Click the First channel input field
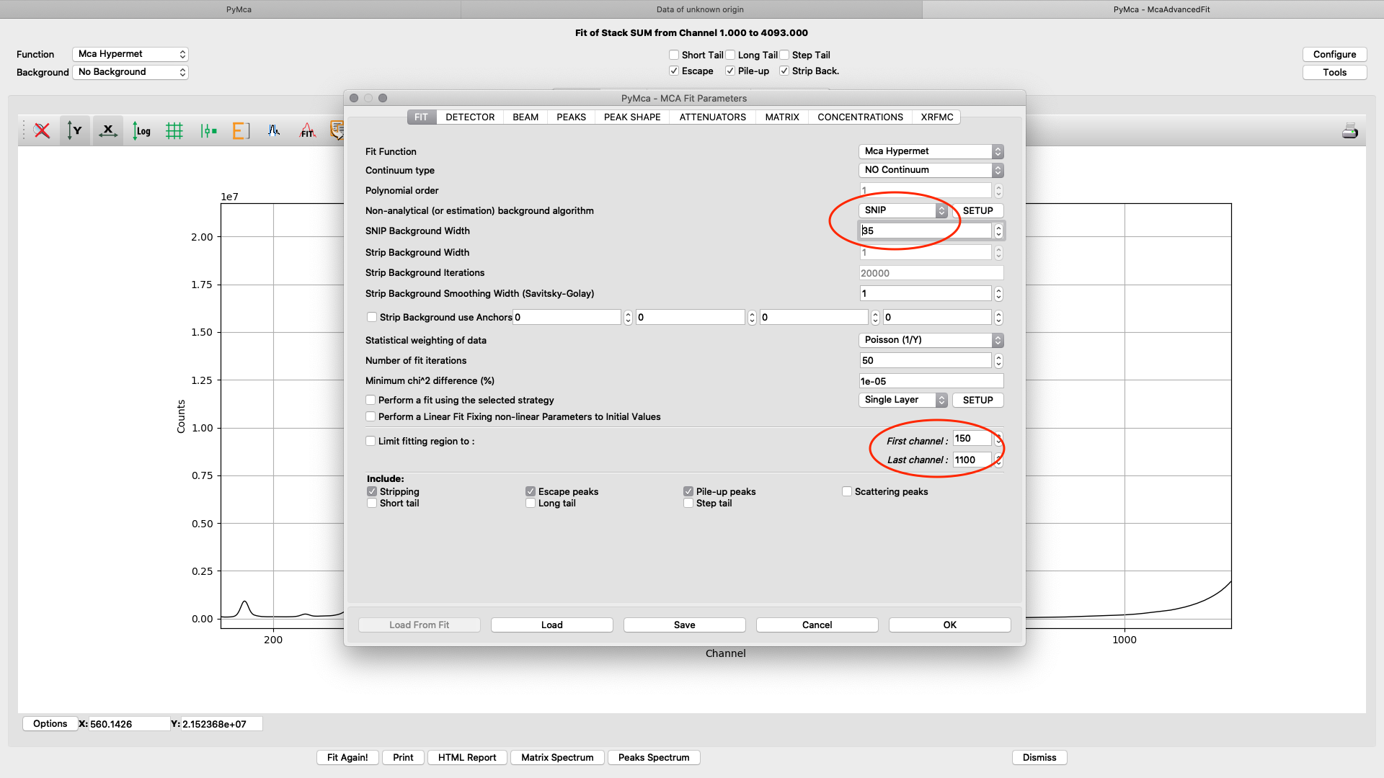 click(972, 438)
